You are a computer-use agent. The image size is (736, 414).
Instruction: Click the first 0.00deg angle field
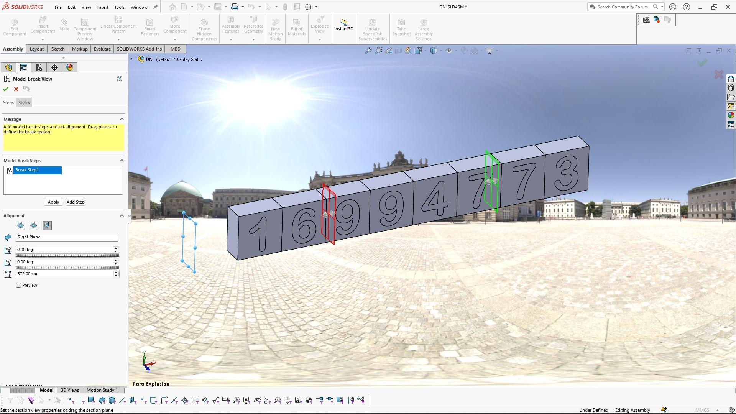point(64,250)
